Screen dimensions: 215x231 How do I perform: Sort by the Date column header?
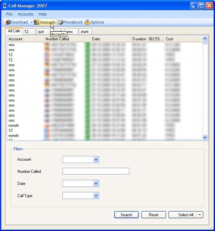point(111,39)
